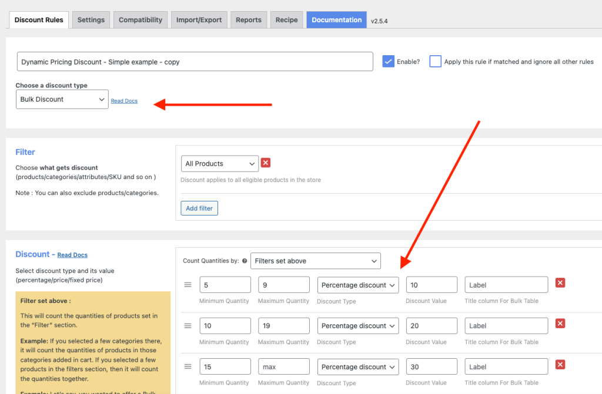Delete the 5–9 quantity discount row
Viewport: 602px width, 394px height.
pos(560,283)
